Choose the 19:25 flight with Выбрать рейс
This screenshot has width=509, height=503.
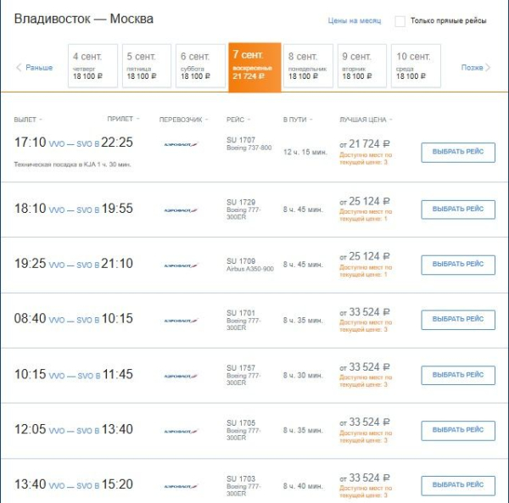pos(458,265)
